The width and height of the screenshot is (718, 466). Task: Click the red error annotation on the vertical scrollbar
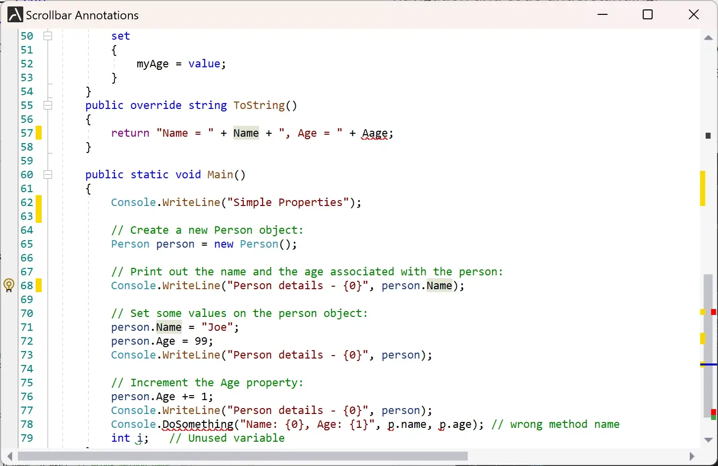713,312
